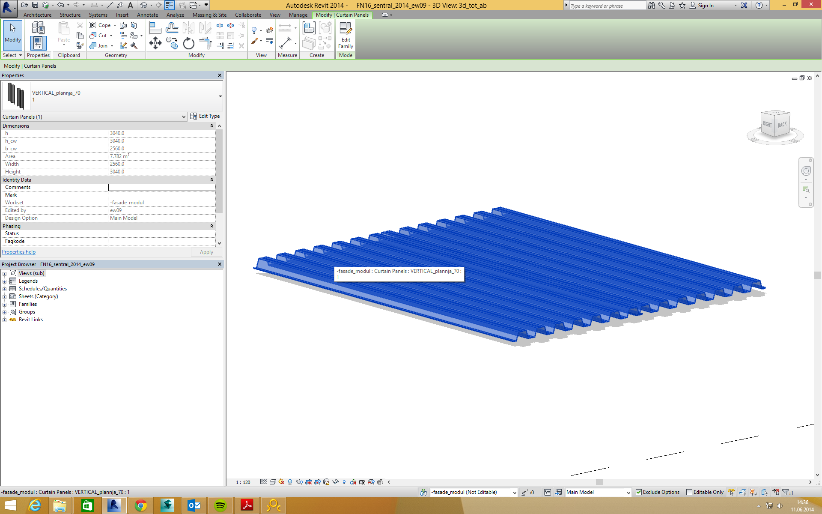This screenshot has height=514, width=822.
Task: Switch to the Massing & Site tab
Action: [x=209, y=15]
